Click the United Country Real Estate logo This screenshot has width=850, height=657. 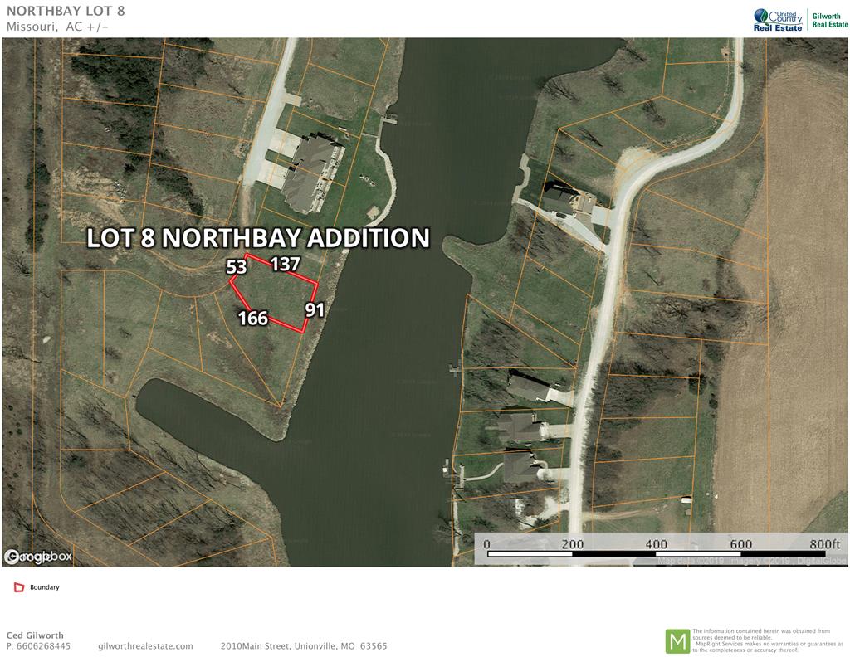tap(778, 20)
